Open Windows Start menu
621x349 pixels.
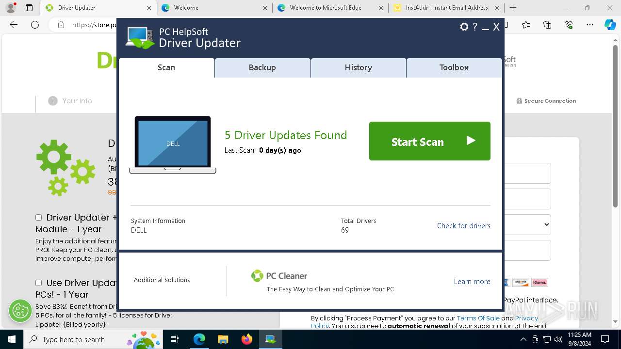point(12,339)
